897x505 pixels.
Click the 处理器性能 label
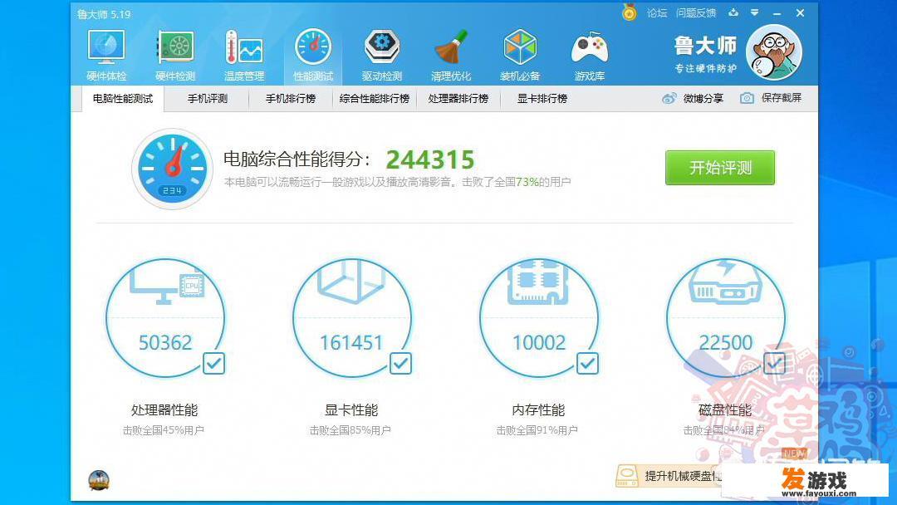click(164, 410)
